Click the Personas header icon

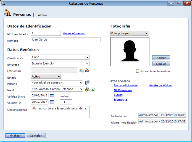pos(7,13)
